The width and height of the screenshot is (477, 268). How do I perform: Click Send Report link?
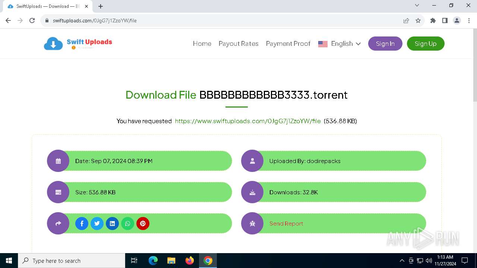click(286, 223)
